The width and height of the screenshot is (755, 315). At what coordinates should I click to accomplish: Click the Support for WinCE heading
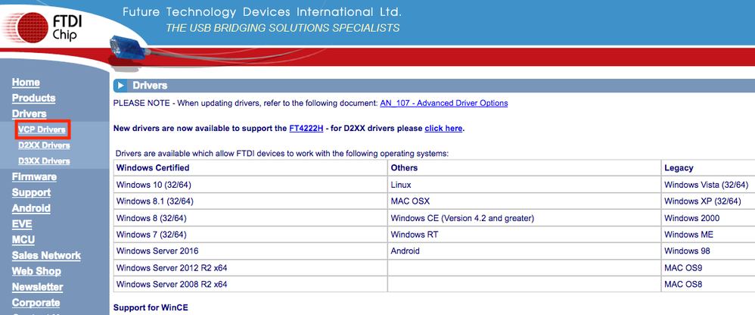[151, 307]
